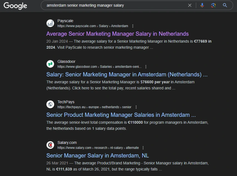Click the techpays.eu URL breadcrumb
Image resolution: width=237 pixels, height=176 pixels.
point(94,107)
